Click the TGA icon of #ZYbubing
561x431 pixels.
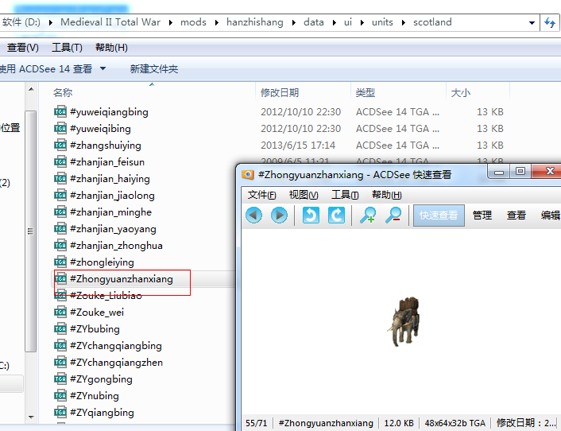coord(60,329)
